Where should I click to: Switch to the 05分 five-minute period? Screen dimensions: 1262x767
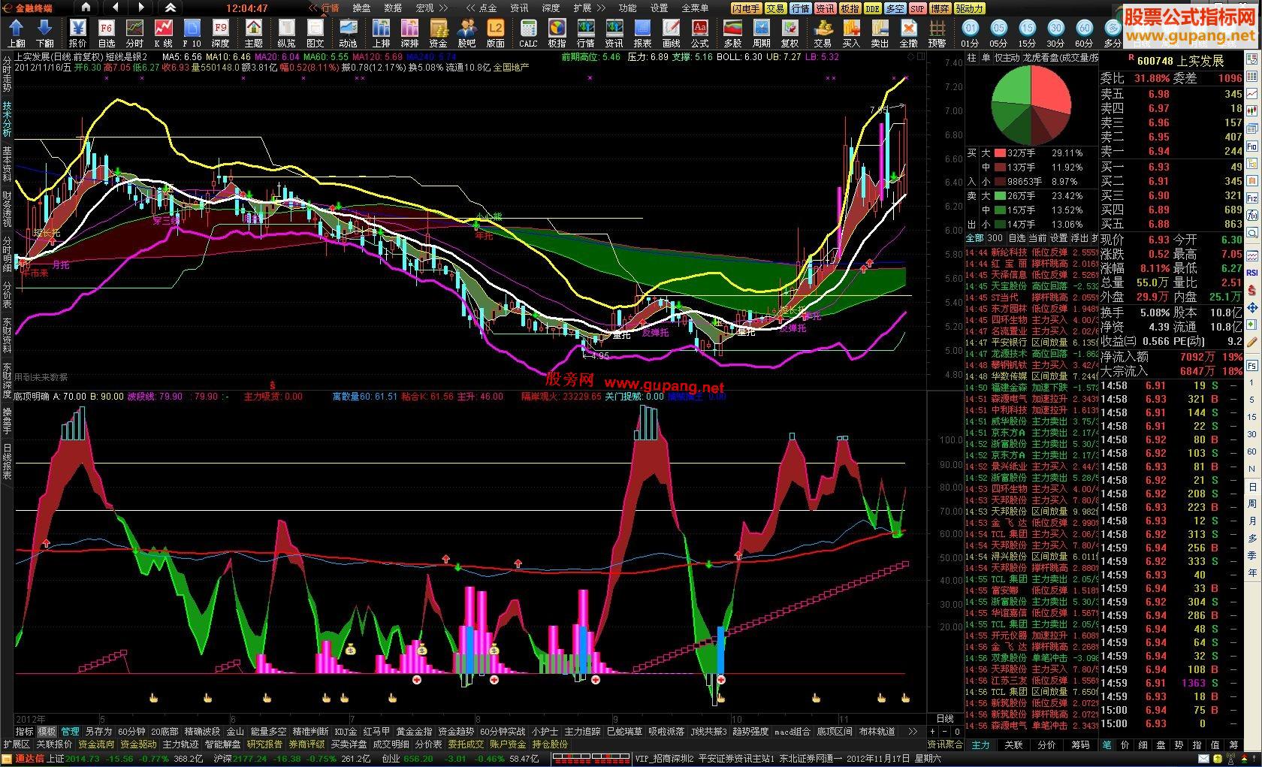[998, 33]
